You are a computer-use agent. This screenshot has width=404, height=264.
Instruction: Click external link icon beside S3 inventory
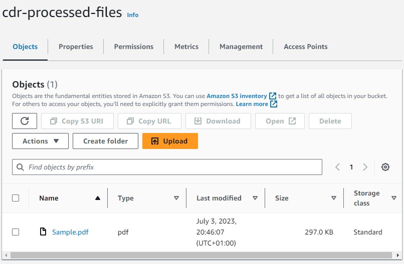pyautogui.click(x=273, y=96)
